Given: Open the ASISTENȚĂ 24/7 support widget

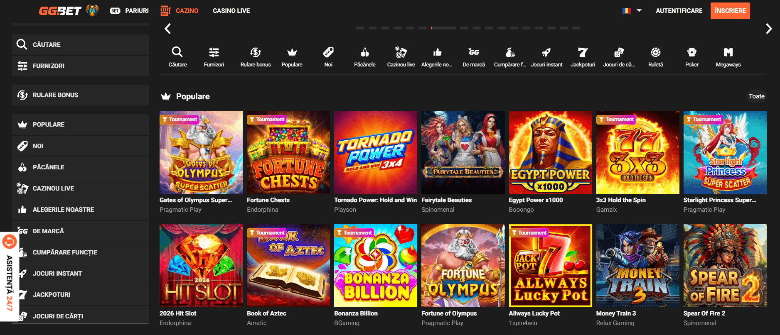Looking at the screenshot, I should (9, 276).
